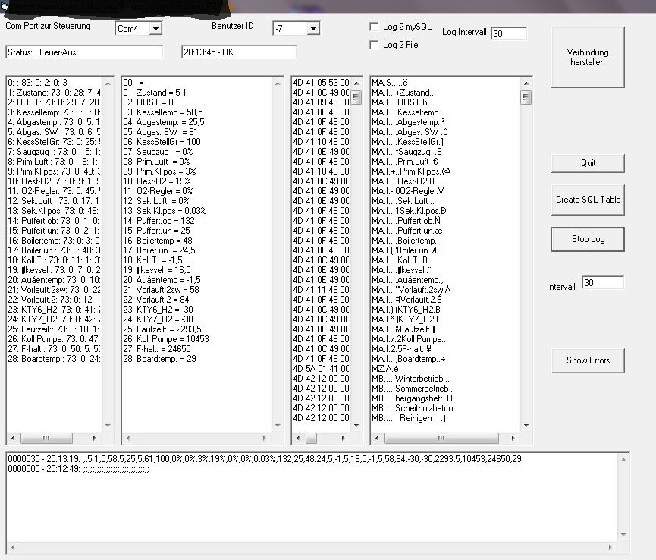Click down arrow of raw values list scrollbar

point(108,426)
